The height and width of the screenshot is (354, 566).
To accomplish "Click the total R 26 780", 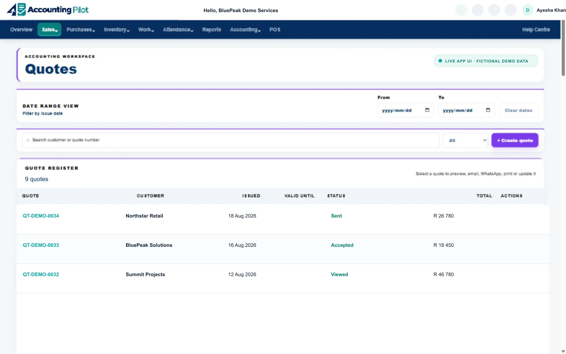I will 444,216.
